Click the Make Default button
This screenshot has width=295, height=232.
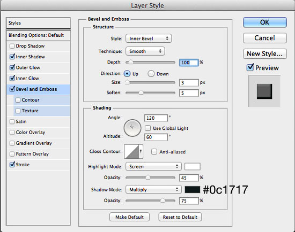point(129,217)
